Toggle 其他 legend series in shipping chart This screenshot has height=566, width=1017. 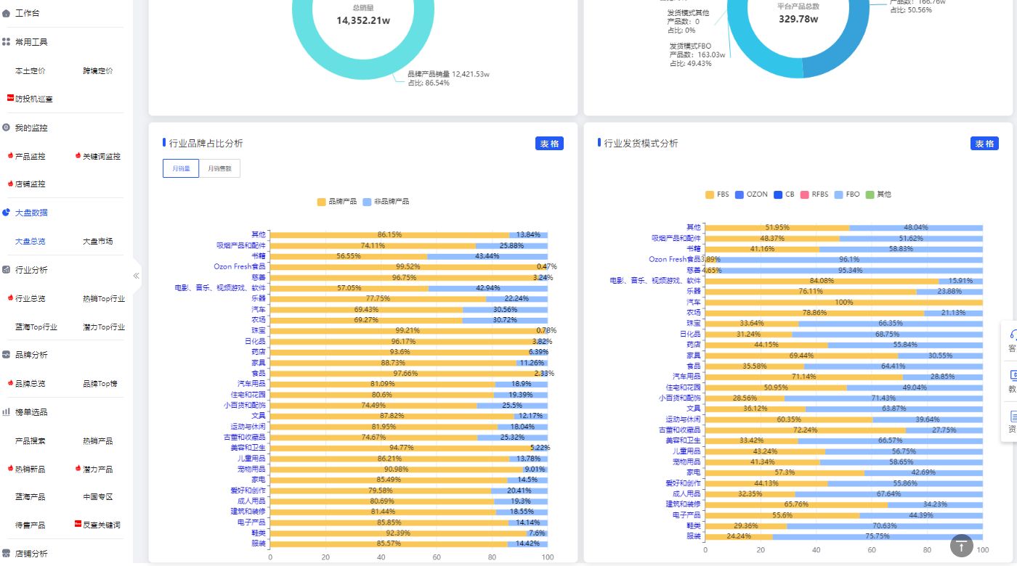coord(878,194)
